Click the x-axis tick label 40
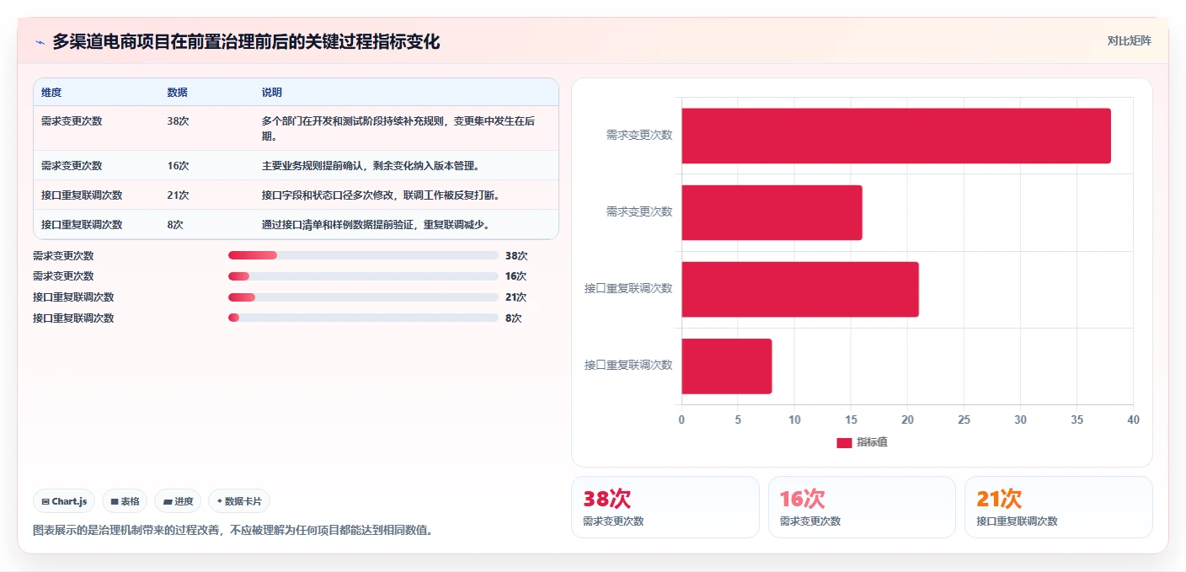 [1133, 420]
